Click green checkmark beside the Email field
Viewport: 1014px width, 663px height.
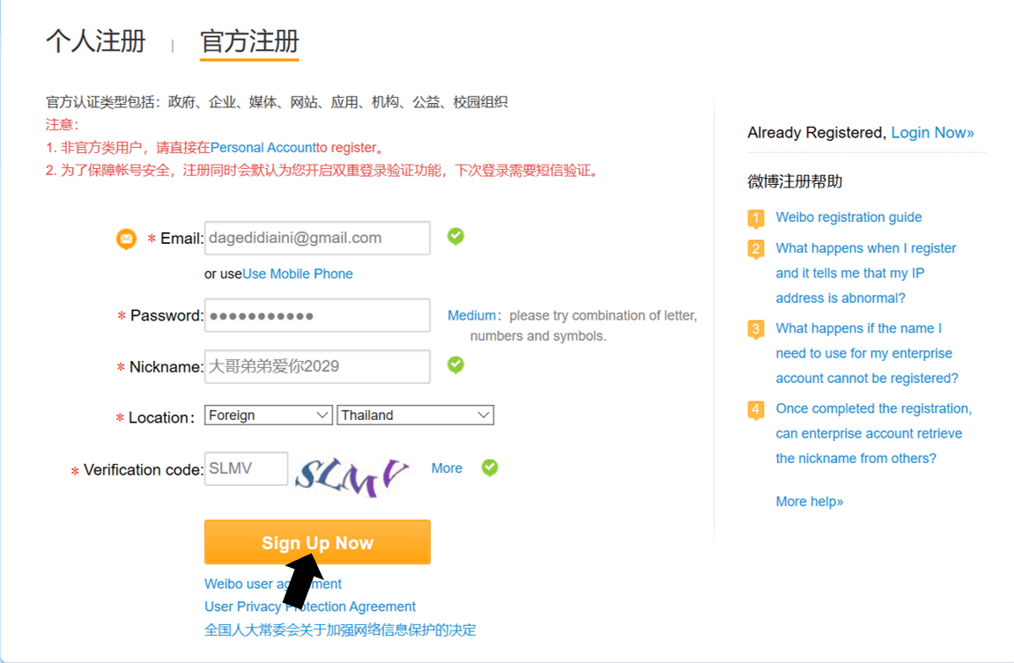pyautogui.click(x=455, y=237)
